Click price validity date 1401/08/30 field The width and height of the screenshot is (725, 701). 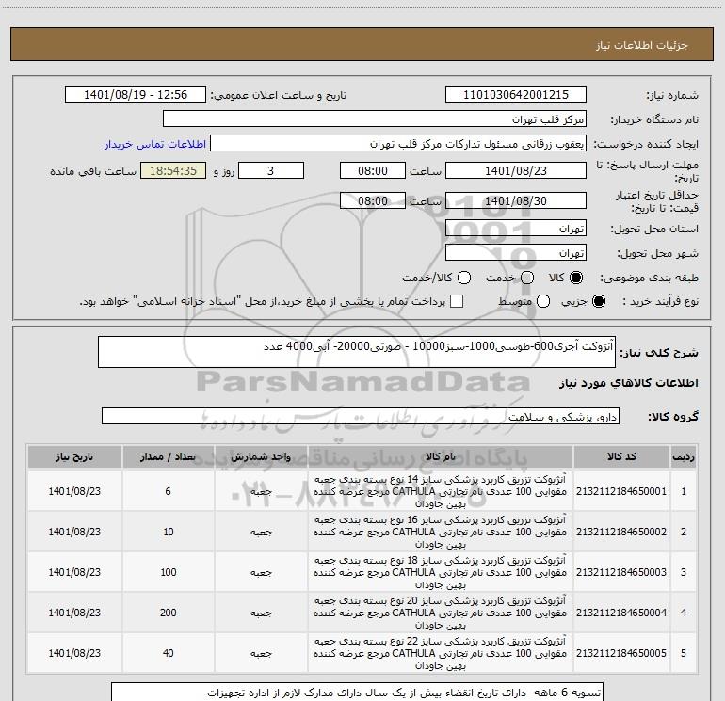point(516,200)
